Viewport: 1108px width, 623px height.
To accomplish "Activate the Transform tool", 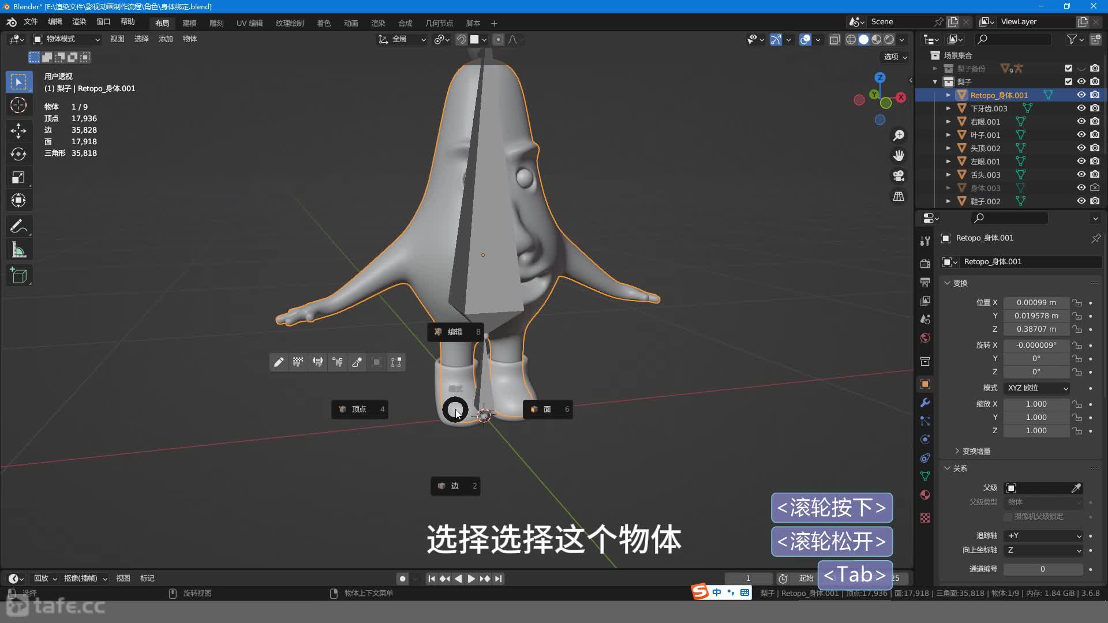I will click(18, 201).
